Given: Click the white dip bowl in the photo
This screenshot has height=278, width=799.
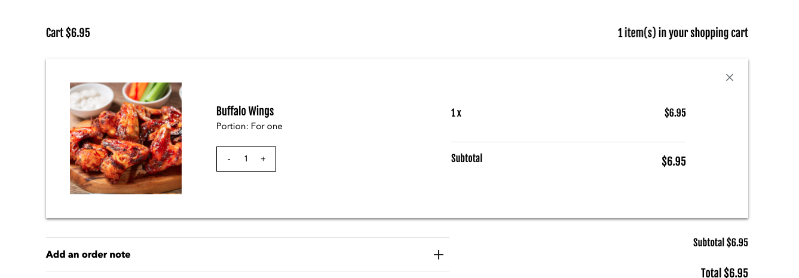Looking at the screenshot, I should click(x=90, y=97).
